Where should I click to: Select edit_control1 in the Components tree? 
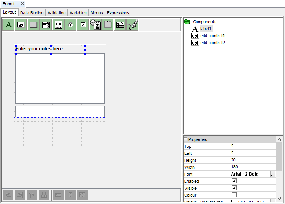coord(212,36)
